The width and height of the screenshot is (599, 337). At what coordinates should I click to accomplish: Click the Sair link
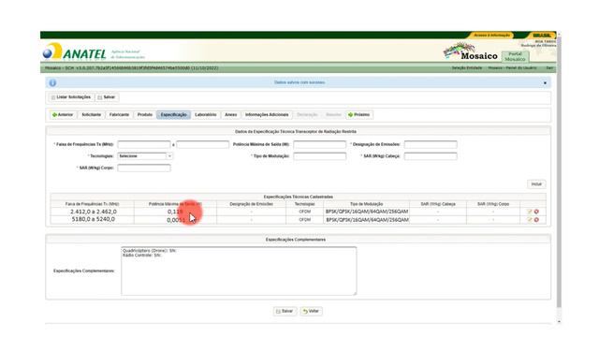click(x=549, y=68)
